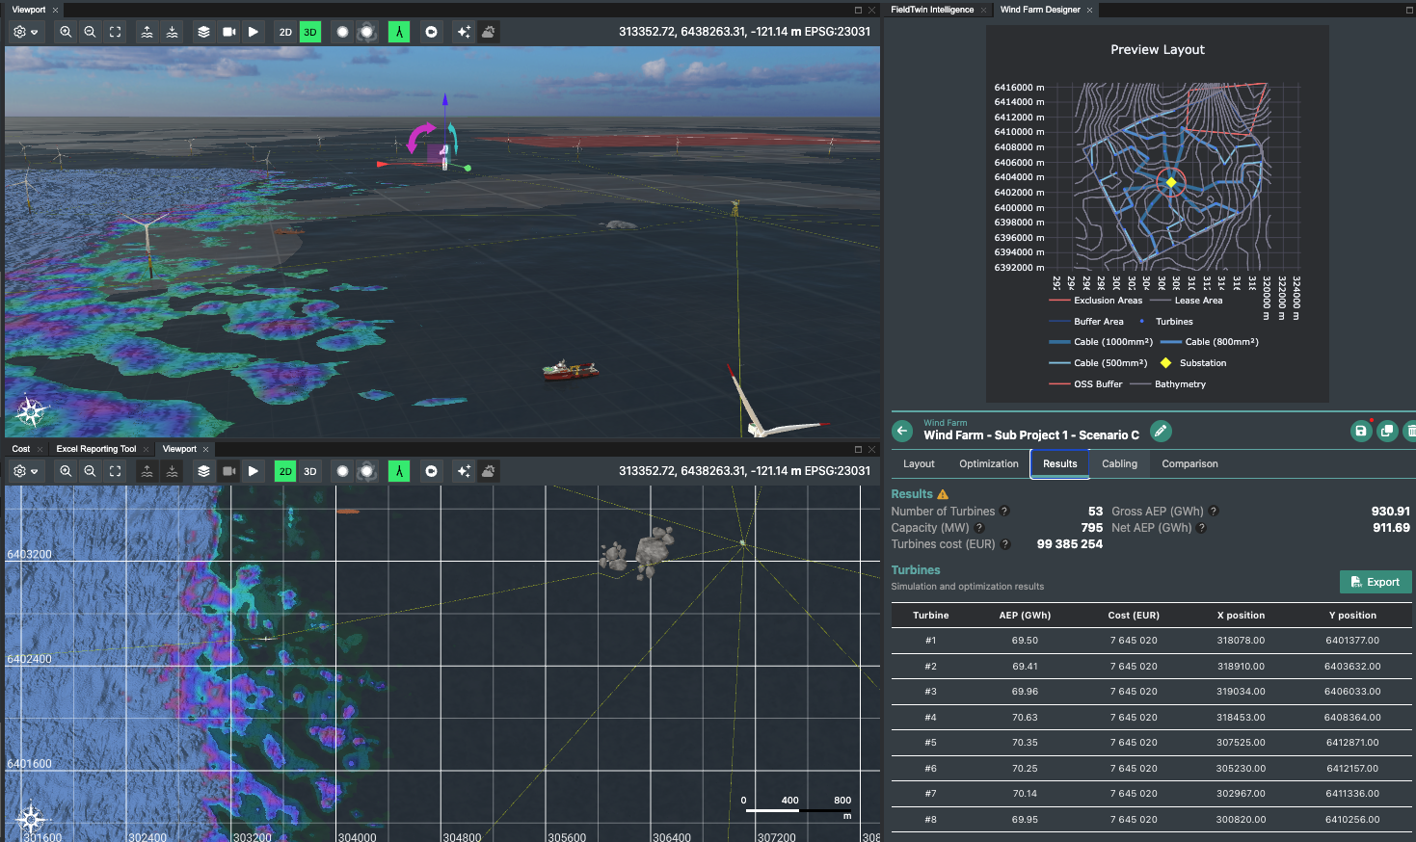This screenshot has height=842, width=1416.
Task: Click help icon beside Number of Turbines
Action: (1004, 512)
